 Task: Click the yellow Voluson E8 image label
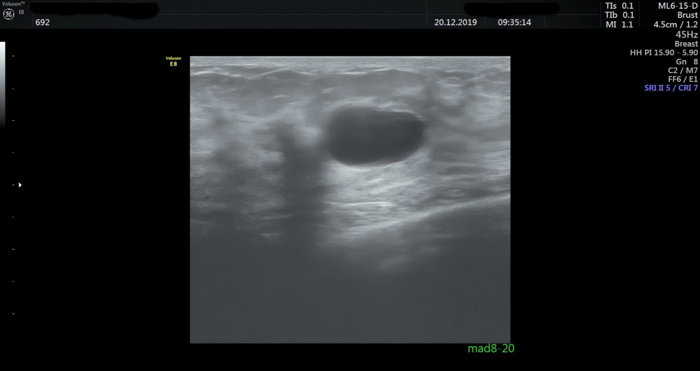point(173,61)
